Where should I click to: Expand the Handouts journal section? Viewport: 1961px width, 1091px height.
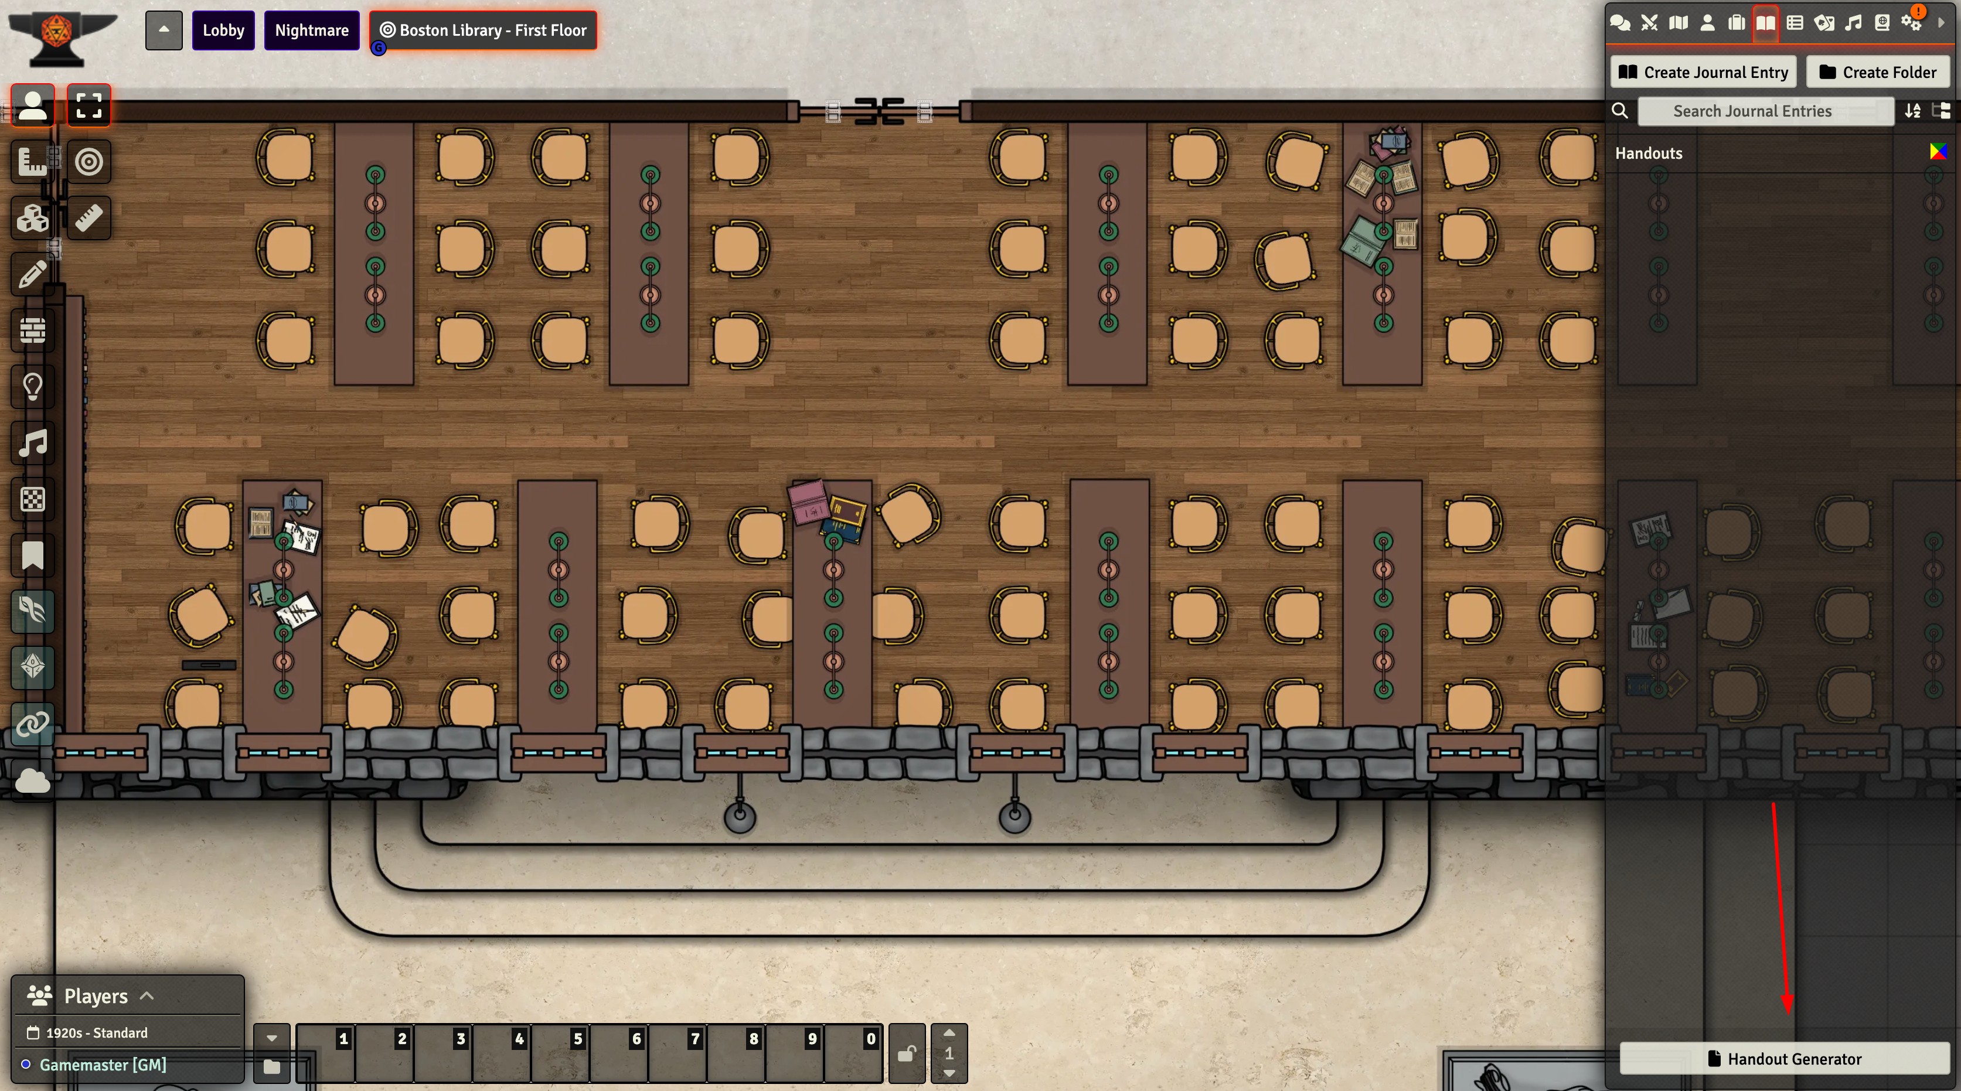[x=1648, y=152]
